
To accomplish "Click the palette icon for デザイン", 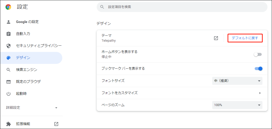I will pyautogui.click(x=8, y=58).
